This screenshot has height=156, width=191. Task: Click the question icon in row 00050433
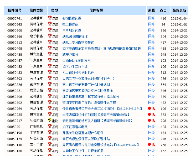pyautogui.click(x=50, y=72)
